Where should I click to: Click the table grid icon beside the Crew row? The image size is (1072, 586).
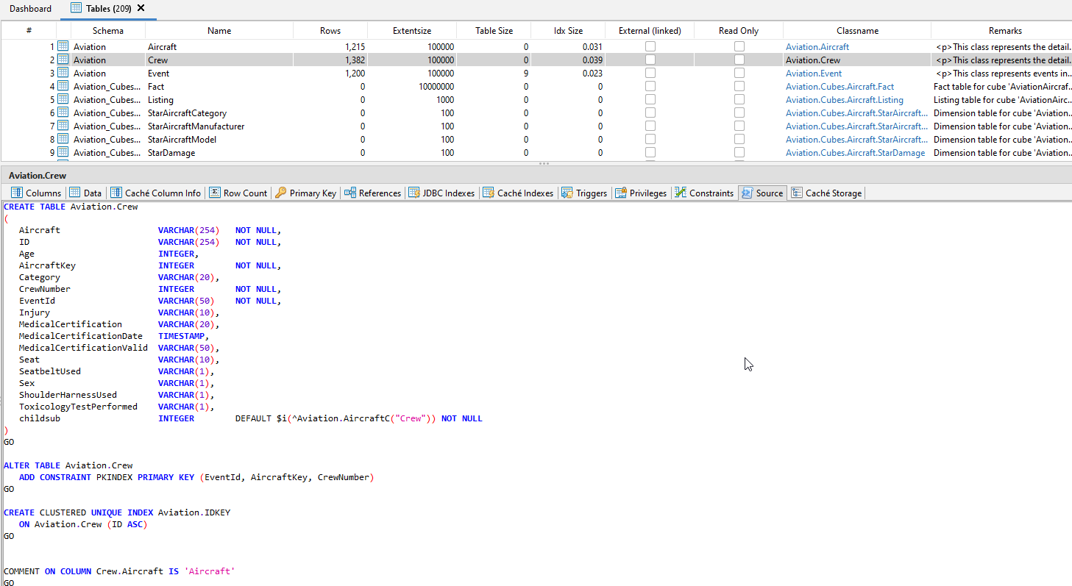tap(64, 60)
